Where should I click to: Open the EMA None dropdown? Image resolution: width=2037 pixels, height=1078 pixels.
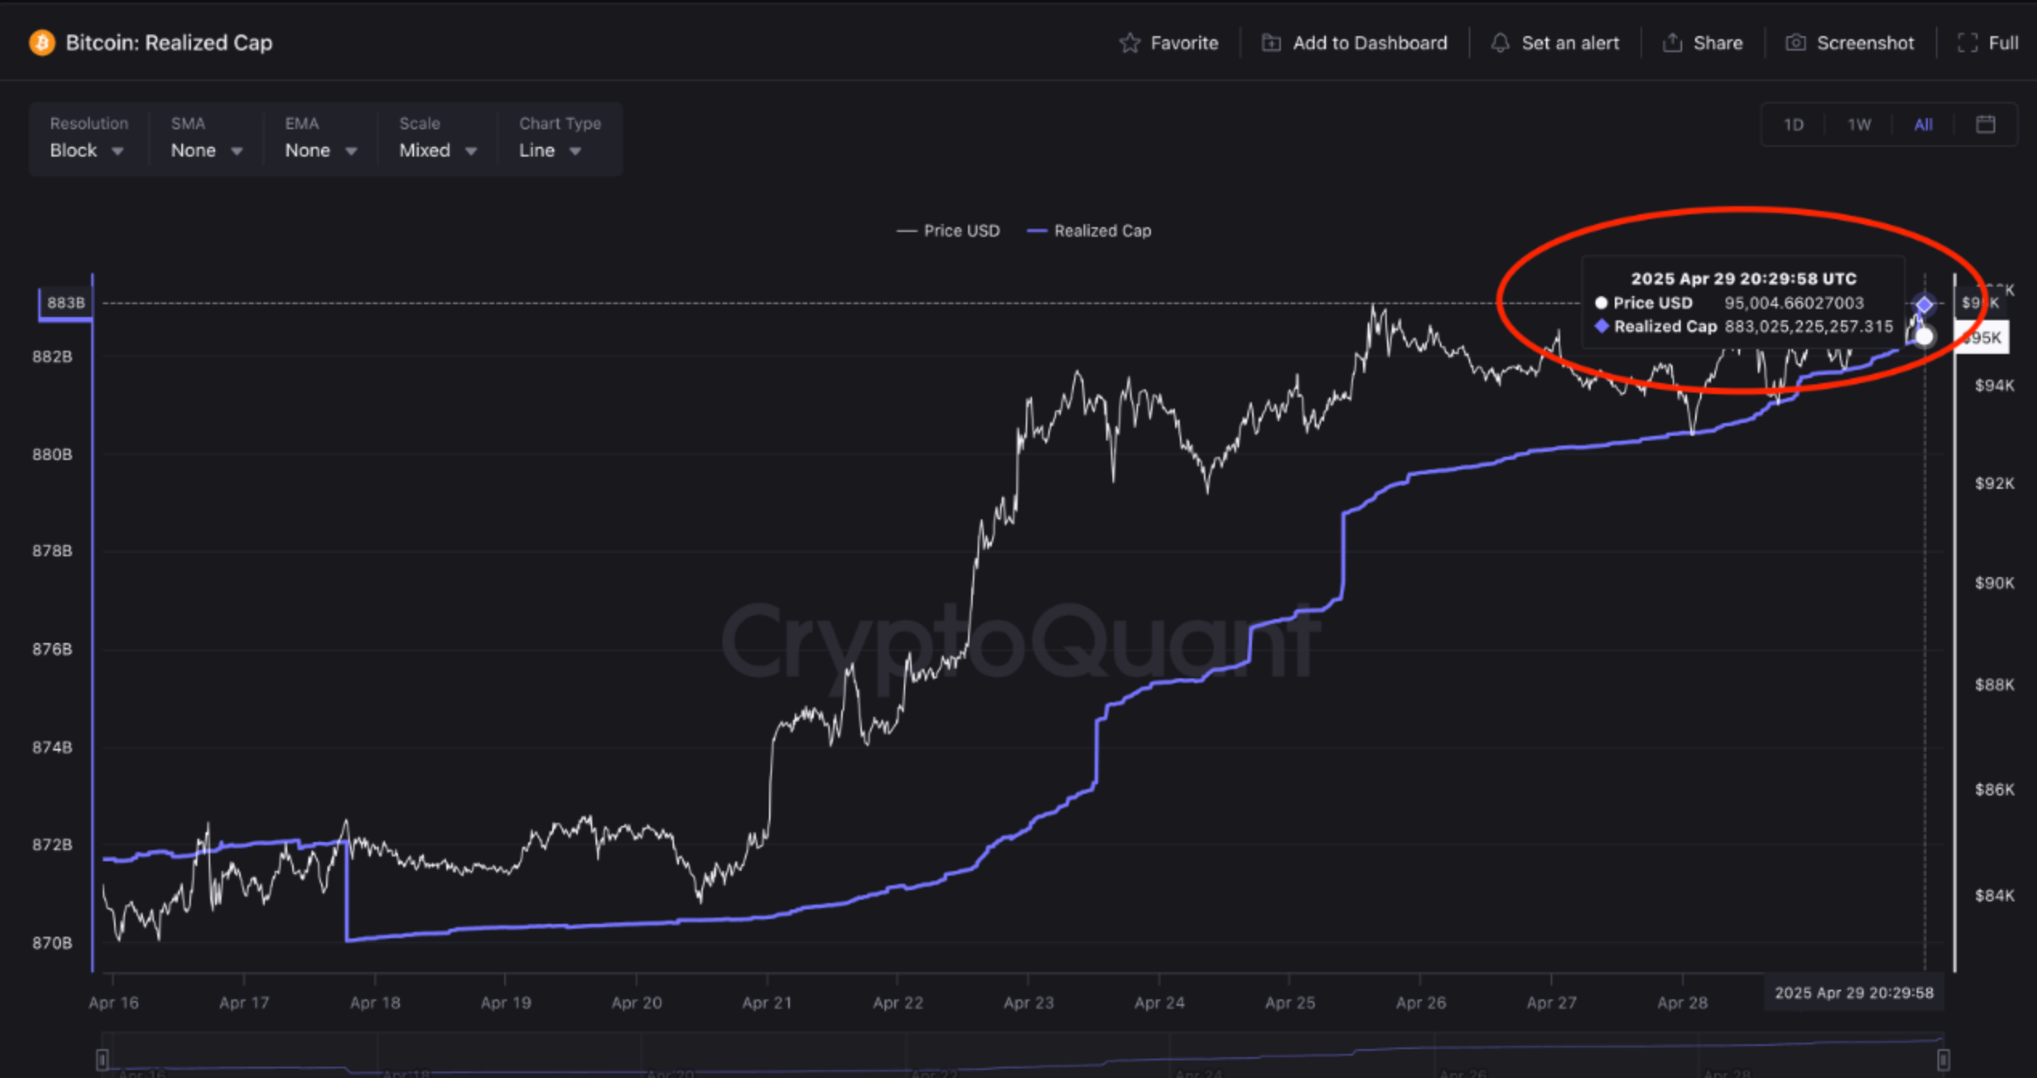click(320, 151)
